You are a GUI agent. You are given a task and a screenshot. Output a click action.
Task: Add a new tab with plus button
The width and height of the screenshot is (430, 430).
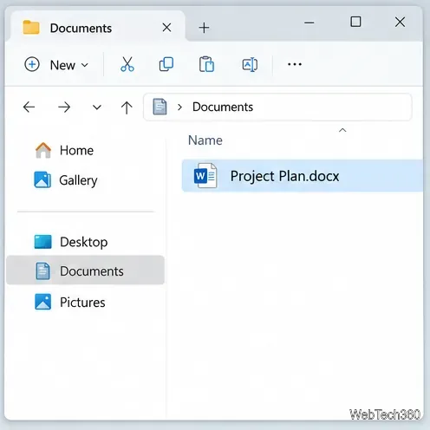204,28
